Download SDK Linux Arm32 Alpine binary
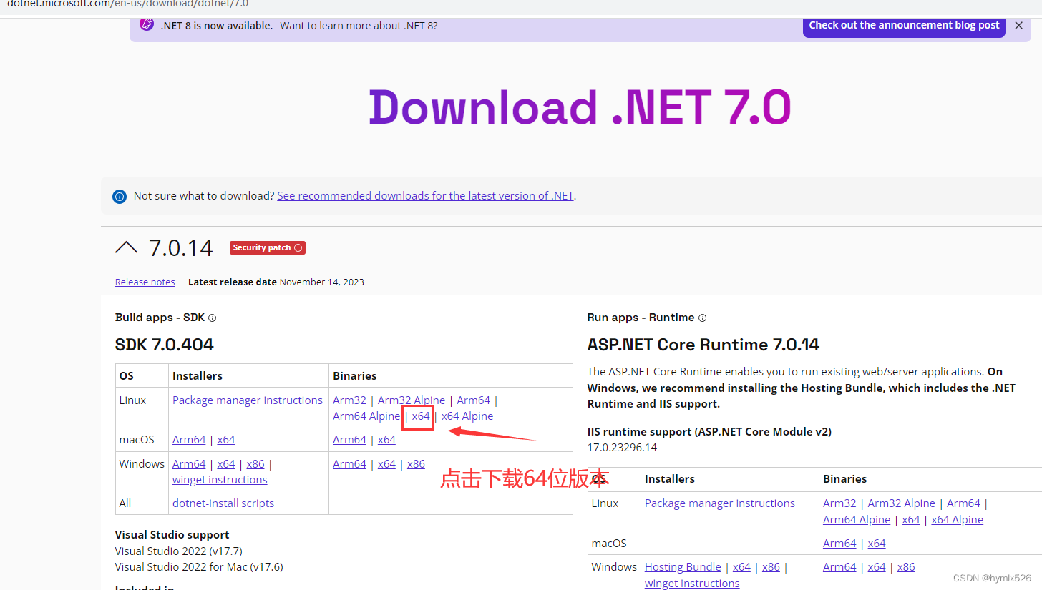Image resolution: width=1042 pixels, height=590 pixels. pyautogui.click(x=412, y=400)
